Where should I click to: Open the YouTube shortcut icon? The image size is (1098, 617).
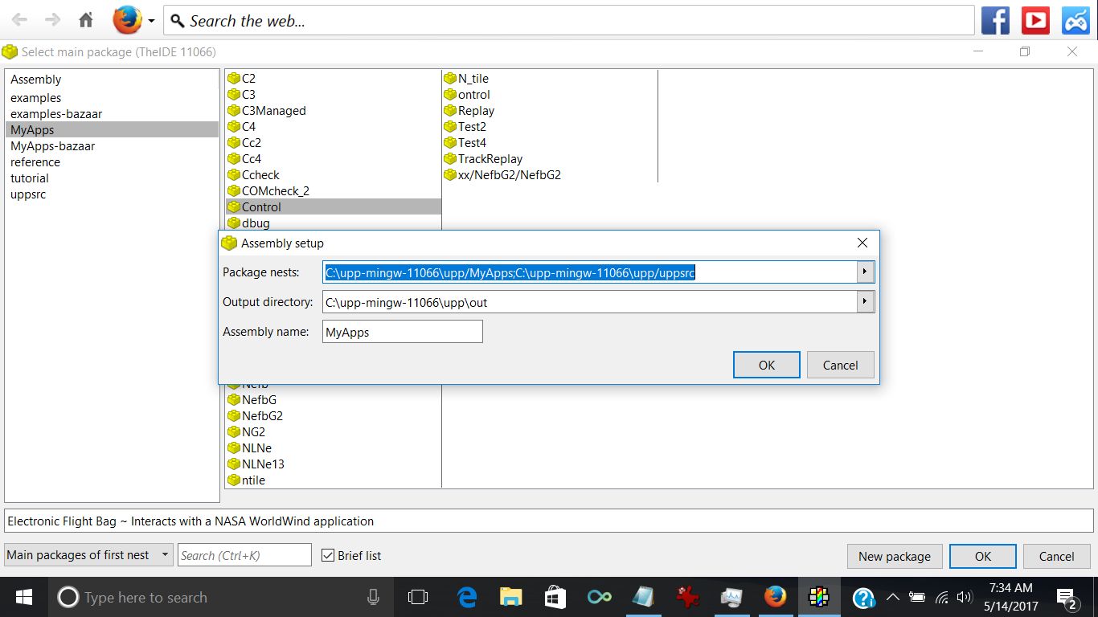1035,20
